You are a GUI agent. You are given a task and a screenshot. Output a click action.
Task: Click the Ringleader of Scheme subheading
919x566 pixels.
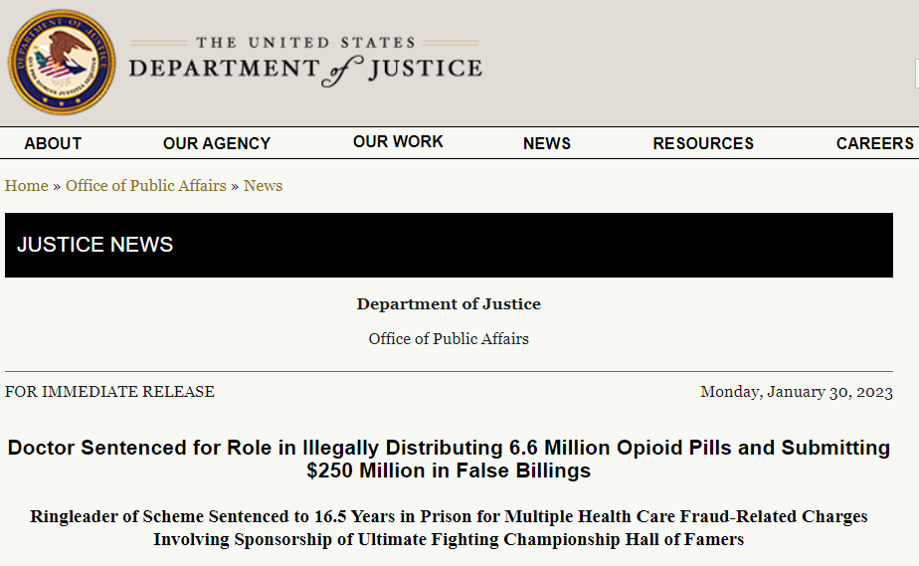click(449, 527)
